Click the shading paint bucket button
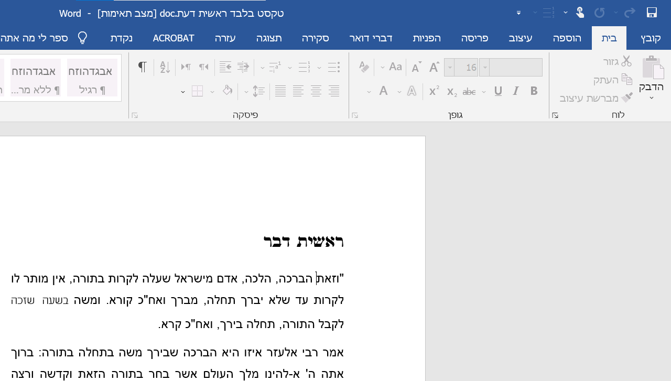Viewport: 671px width, 381px height. click(227, 91)
